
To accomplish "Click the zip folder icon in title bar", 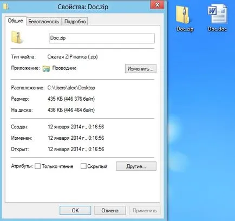I will click(x=5, y=6).
